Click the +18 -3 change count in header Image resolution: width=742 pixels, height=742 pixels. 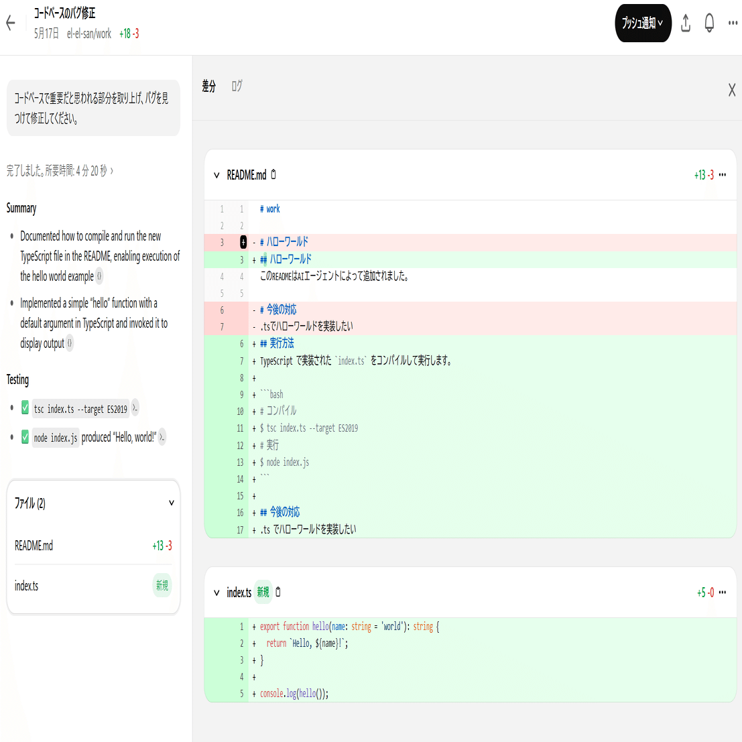pyautogui.click(x=129, y=34)
